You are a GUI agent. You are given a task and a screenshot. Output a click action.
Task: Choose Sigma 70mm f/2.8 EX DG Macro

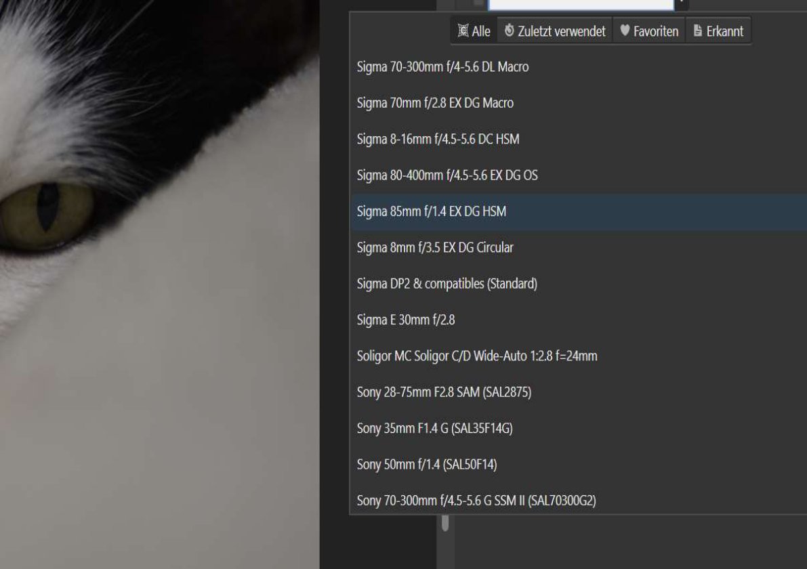coord(579,103)
